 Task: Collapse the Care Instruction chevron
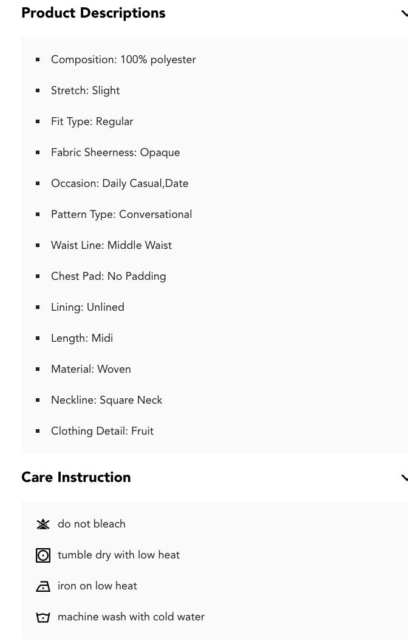[x=404, y=478]
